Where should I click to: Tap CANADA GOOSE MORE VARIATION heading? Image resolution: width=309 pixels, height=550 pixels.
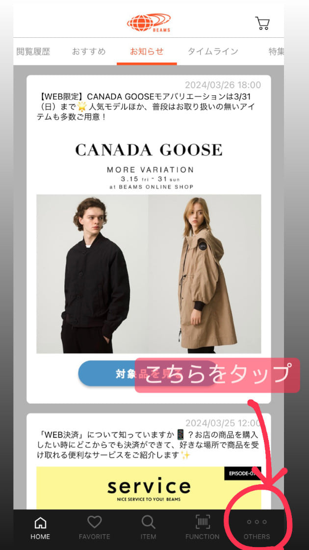tap(149, 165)
